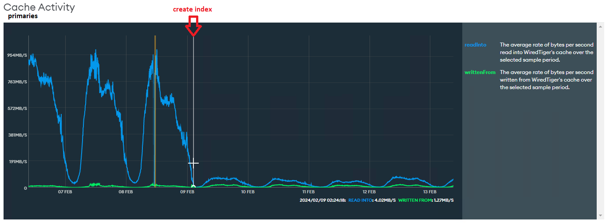The width and height of the screenshot is (610, 223).
Task: Click the 763MB/S axis label
Action: coord(17,82)
